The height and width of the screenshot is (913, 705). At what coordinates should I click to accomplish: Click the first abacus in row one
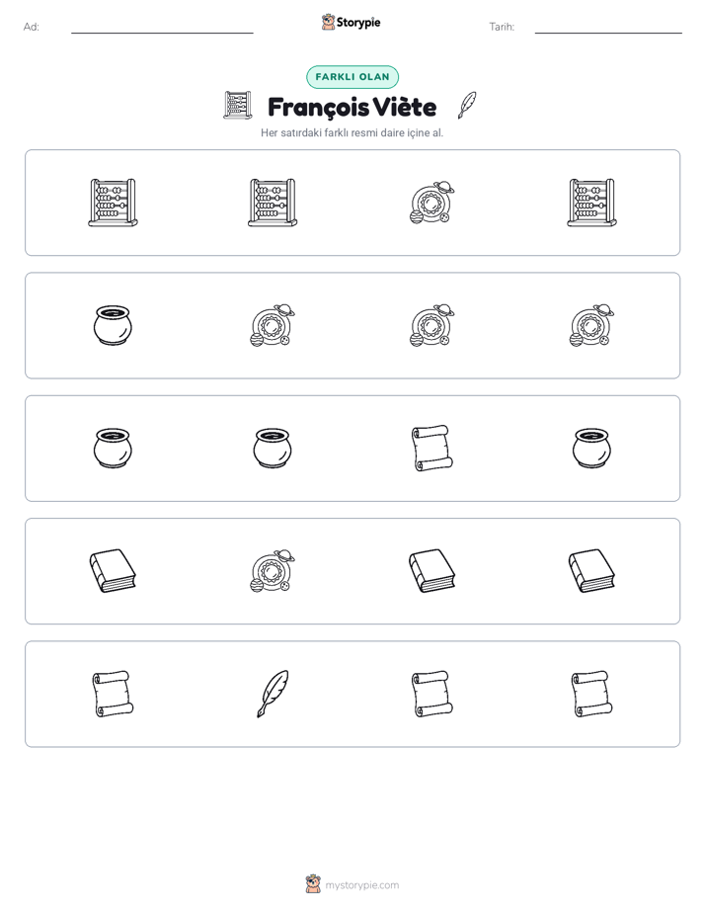click(113, 203)
